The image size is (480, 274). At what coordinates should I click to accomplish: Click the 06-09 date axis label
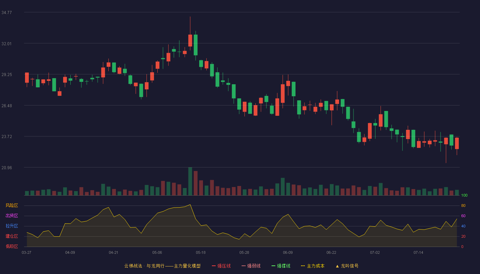[x=288, y=252]
